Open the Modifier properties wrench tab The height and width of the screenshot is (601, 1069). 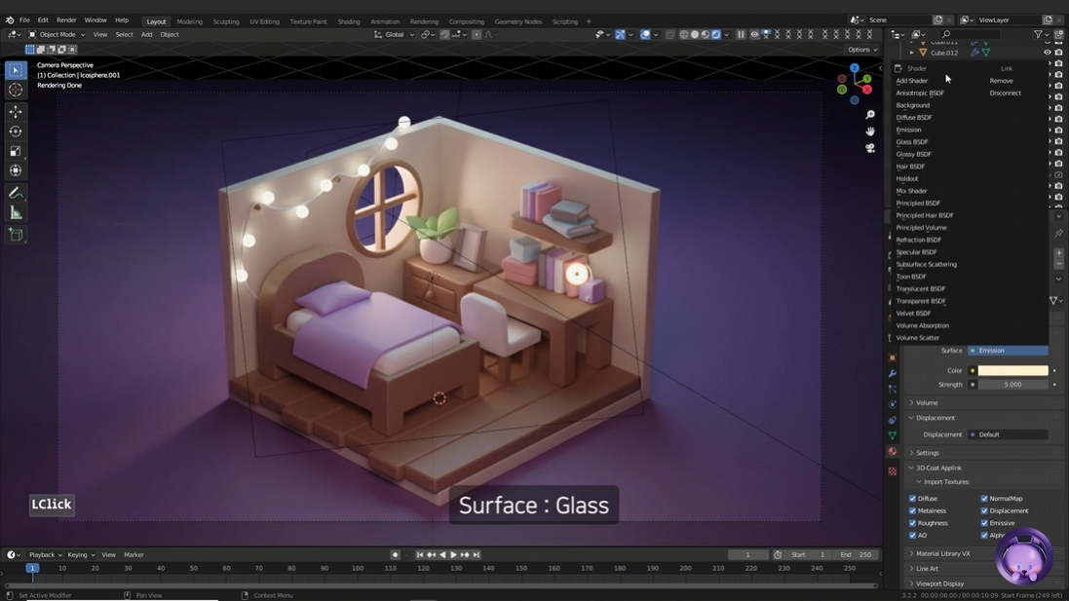(893, 373)
